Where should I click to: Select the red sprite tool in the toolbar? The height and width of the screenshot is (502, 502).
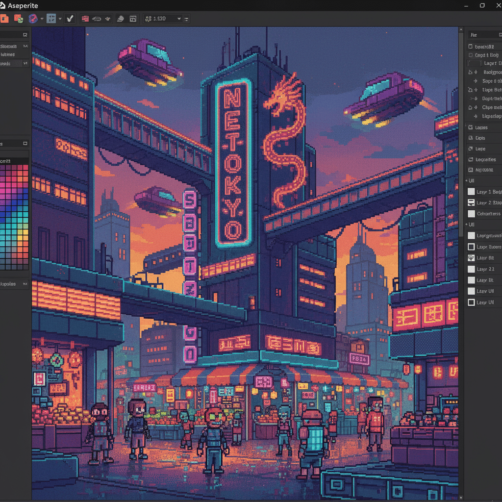[x=5, y=18]
